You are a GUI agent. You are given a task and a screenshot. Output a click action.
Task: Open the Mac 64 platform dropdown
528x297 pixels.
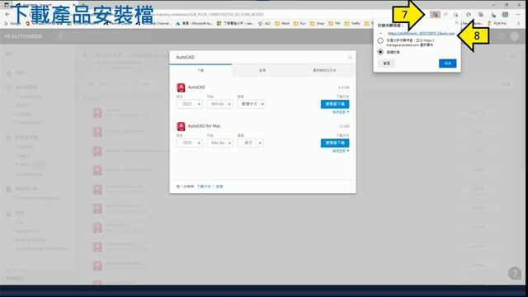[x=220, y=143]
